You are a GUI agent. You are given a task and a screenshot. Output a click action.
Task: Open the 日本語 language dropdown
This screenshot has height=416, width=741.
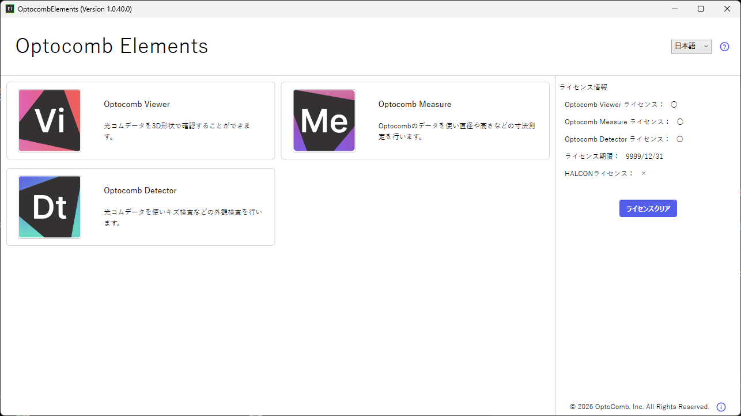(x=691, y=47)
